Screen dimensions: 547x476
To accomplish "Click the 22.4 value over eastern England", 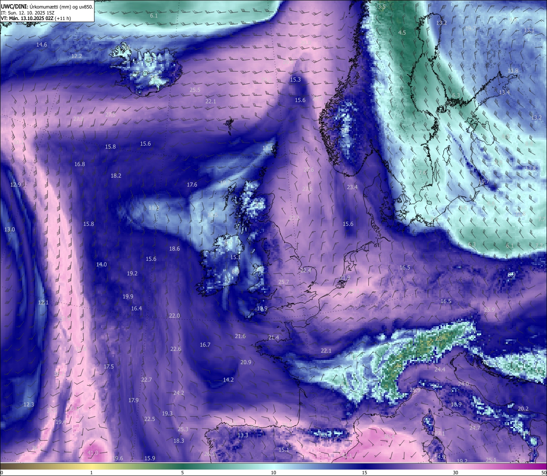I will pos(306,270).
